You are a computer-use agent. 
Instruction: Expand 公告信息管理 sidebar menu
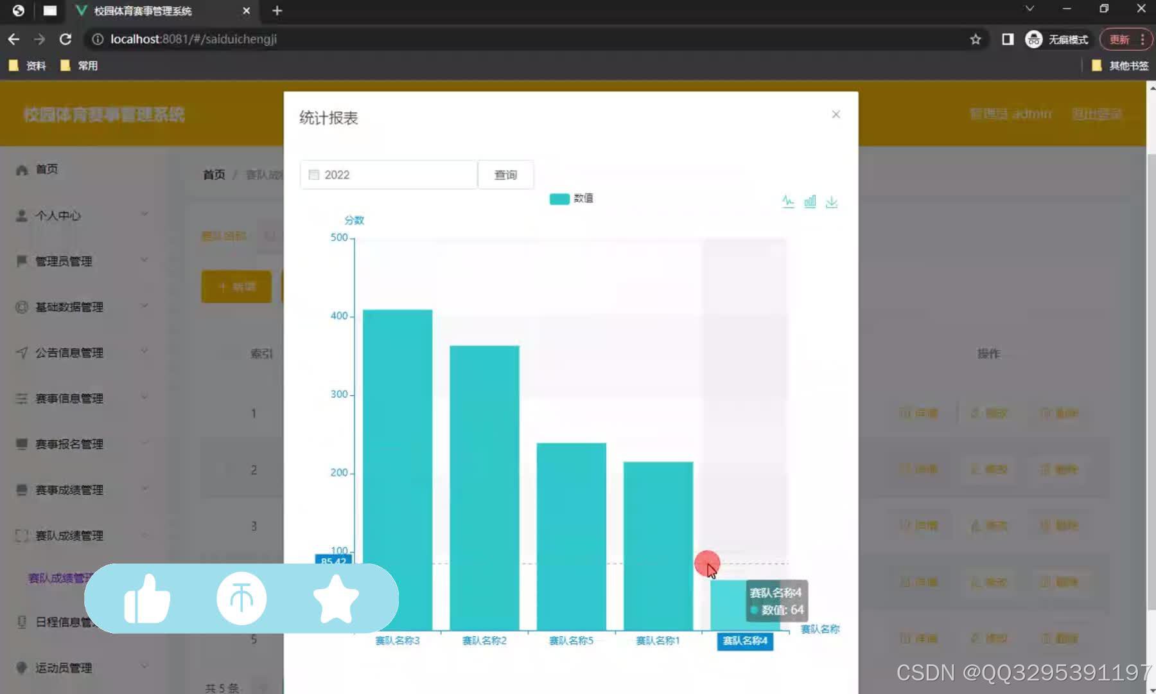pos(83,352)
